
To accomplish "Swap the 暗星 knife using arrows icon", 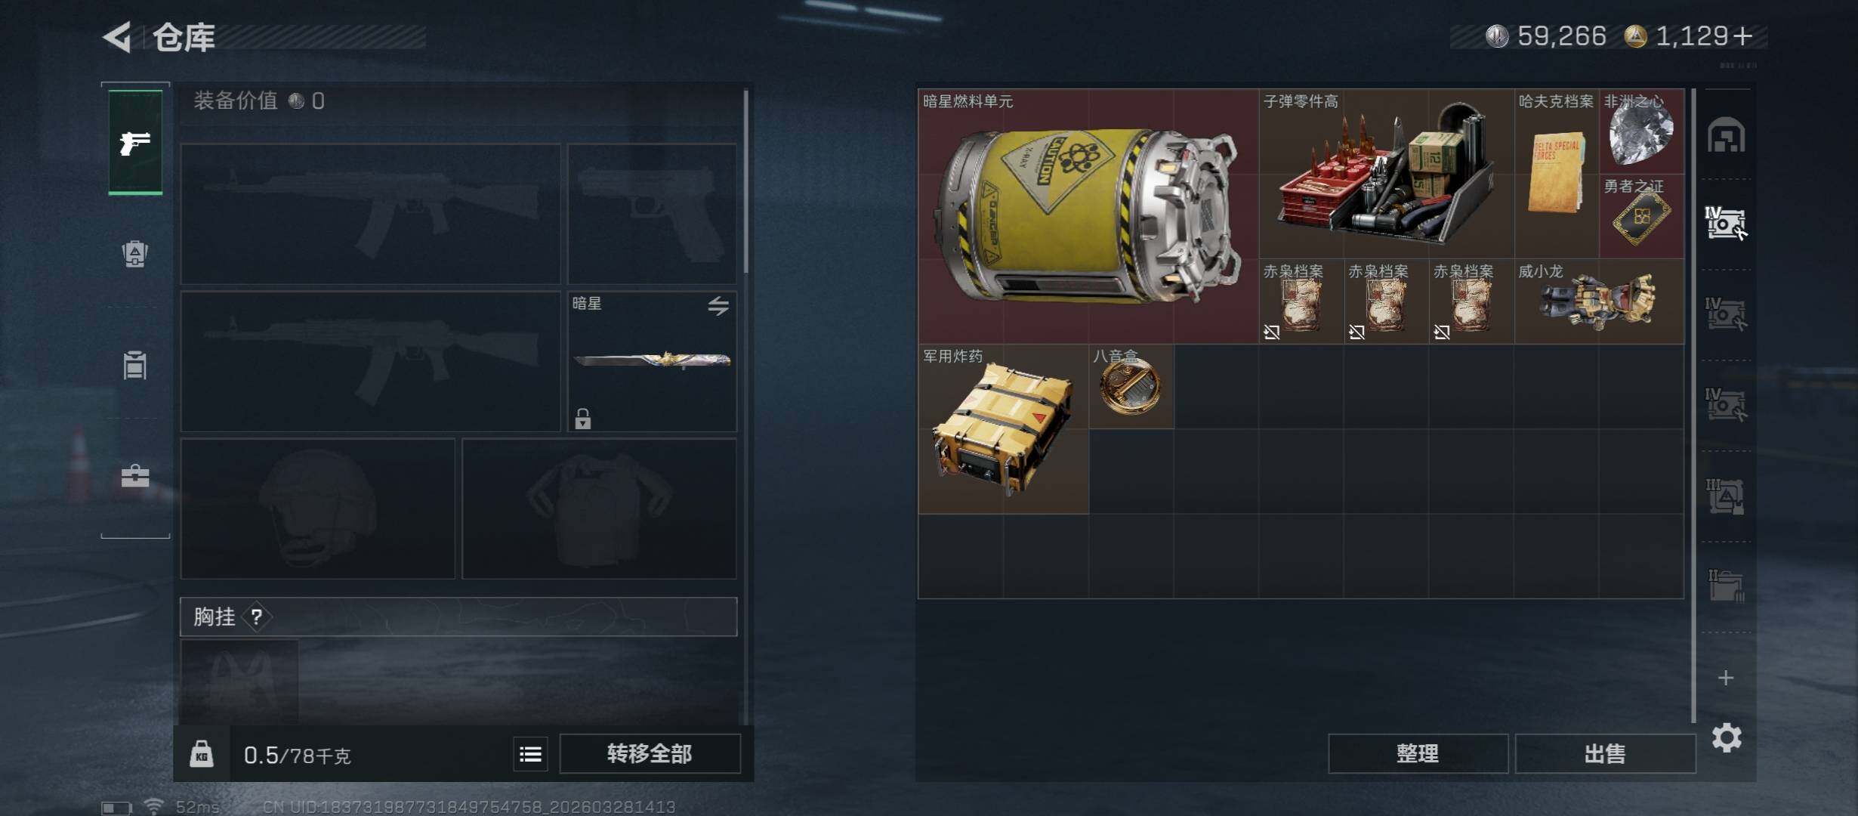I will click(x=718, y=305).
